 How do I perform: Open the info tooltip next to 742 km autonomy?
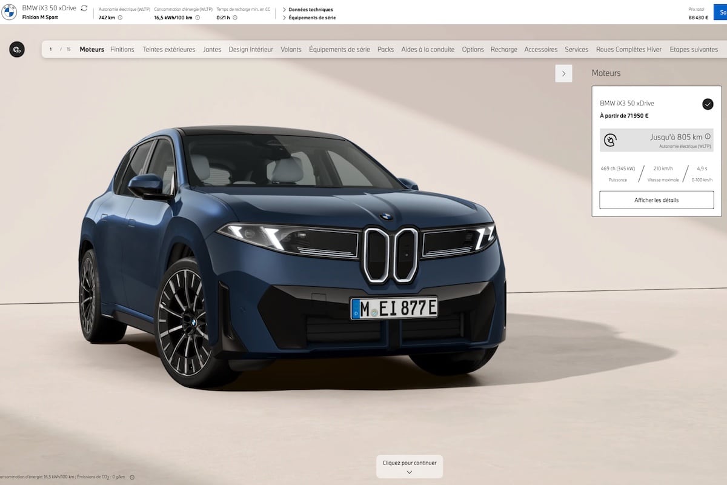pos(121,17)
